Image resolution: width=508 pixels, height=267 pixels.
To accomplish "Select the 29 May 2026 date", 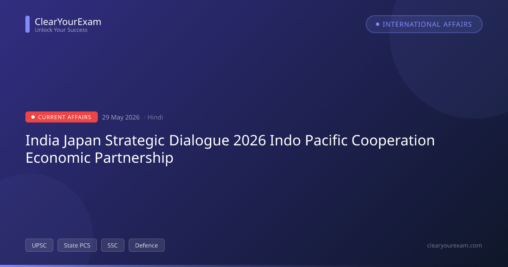I will pos(121,117).
